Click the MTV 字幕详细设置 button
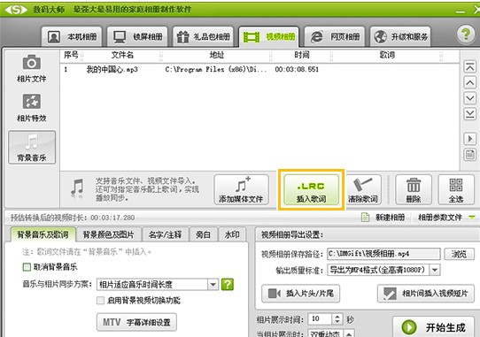Viewport: 480px width, 337px height. pos(136,322)
